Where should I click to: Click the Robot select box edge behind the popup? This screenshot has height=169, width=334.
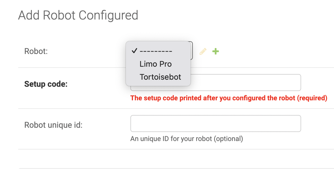(x=192, y=51)
